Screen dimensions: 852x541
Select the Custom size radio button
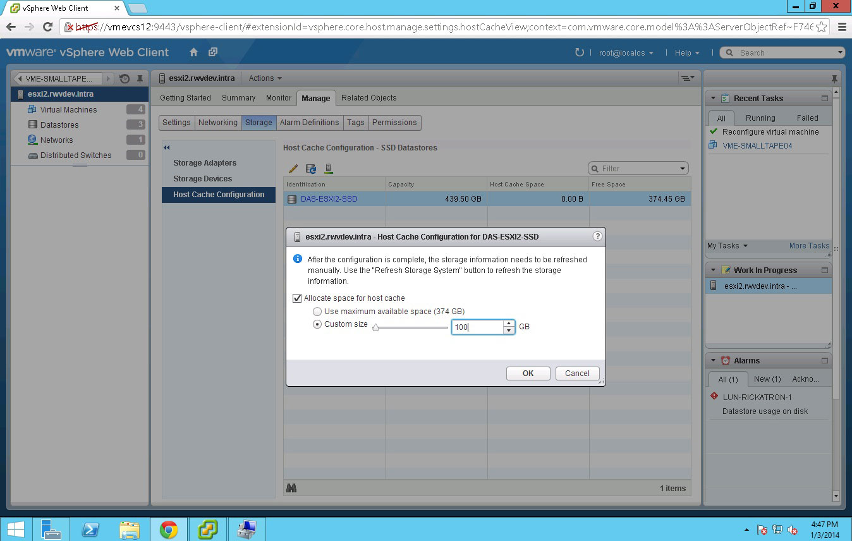click(x=317, y=325)
